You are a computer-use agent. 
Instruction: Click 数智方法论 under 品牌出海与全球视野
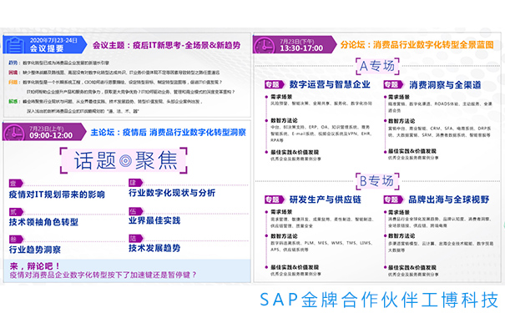click(401, 235)
